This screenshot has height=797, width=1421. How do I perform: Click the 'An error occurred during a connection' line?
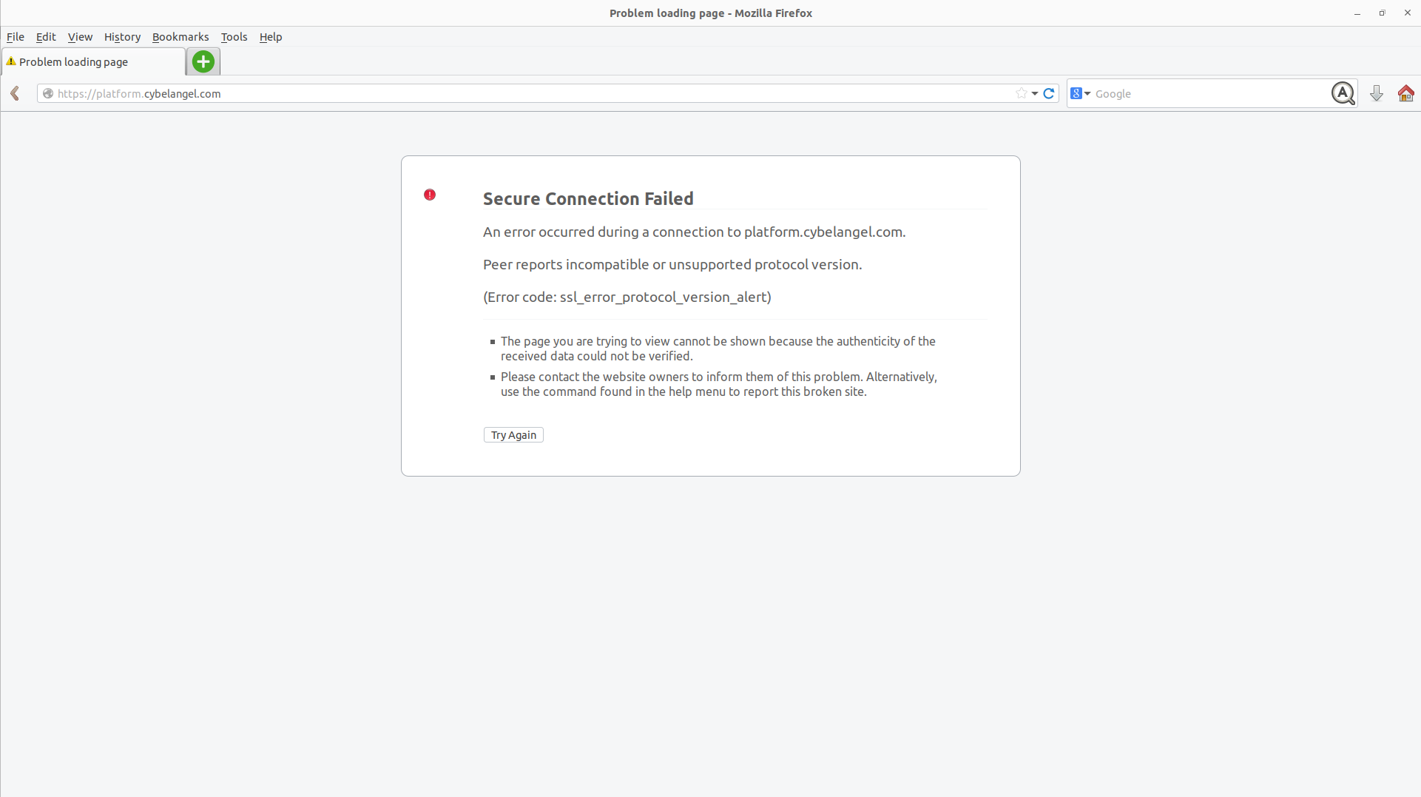(694, 232)
